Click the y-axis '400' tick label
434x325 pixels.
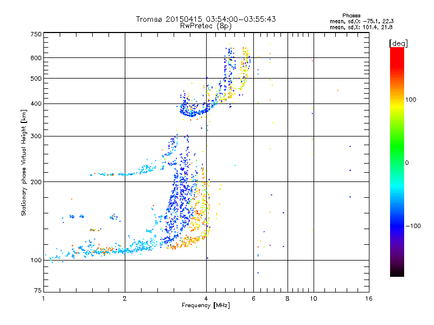[36, 103]
